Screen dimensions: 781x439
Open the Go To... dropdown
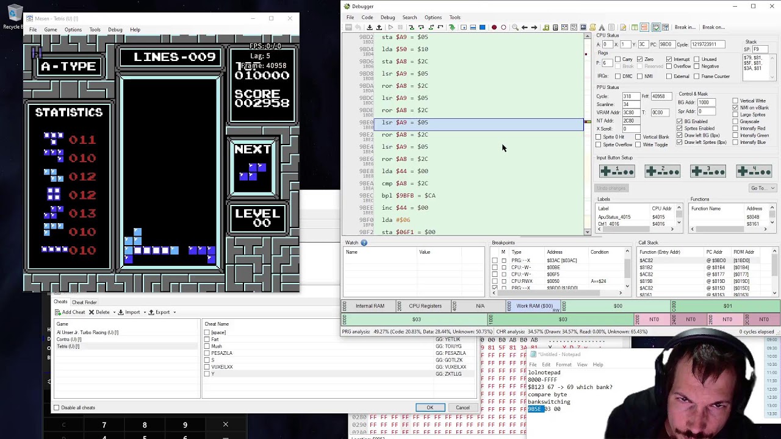click(762, 188)
